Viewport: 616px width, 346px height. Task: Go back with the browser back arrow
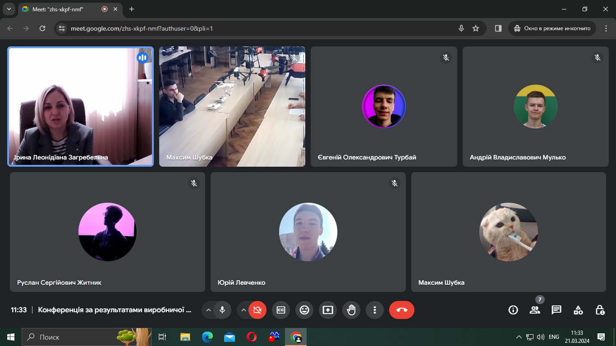click(10, 28)
